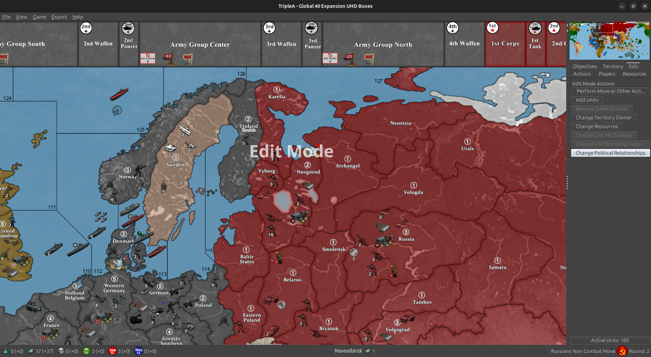Click the money stack PU icon showing 37

tap(31, 351)
